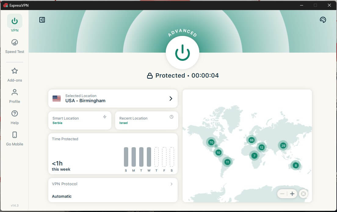Connect to Smart Location Serbia
337x212 pixels.
click(80, 120)
